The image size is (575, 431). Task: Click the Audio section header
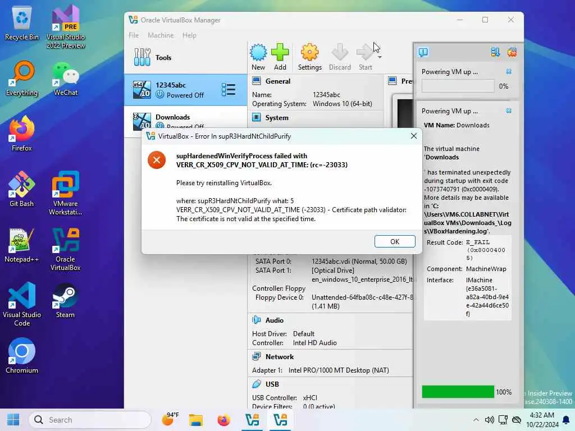click(274, 320)
